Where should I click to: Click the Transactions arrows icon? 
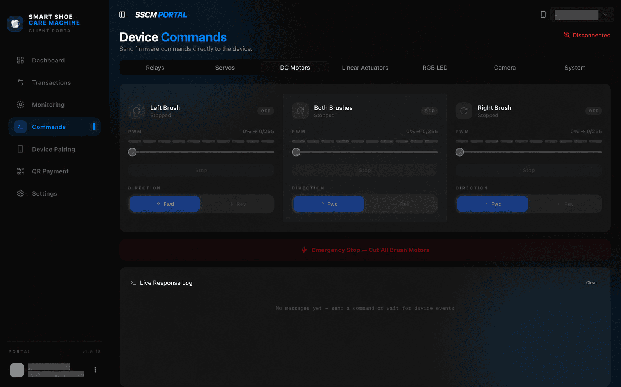[x=20, y=82]
